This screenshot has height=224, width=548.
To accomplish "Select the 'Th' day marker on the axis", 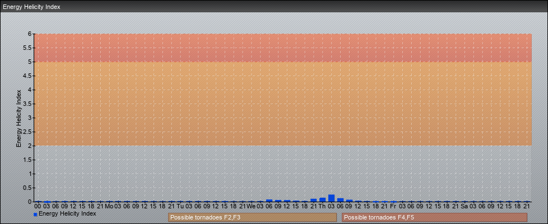I will click(x=322, y=206).
